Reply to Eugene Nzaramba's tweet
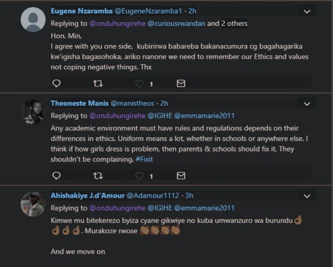The height and width of the screenshot is (267, 333). 56,84
